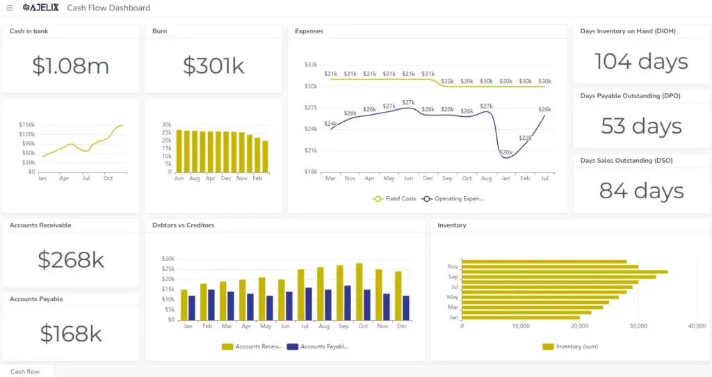Click the Jan bar in Inventory chart
The image size is (712, 377).
click(521, 317)
